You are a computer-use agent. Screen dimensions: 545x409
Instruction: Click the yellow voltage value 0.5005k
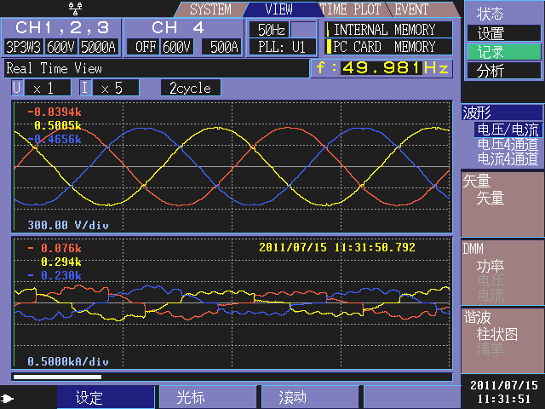pos(58,125)
